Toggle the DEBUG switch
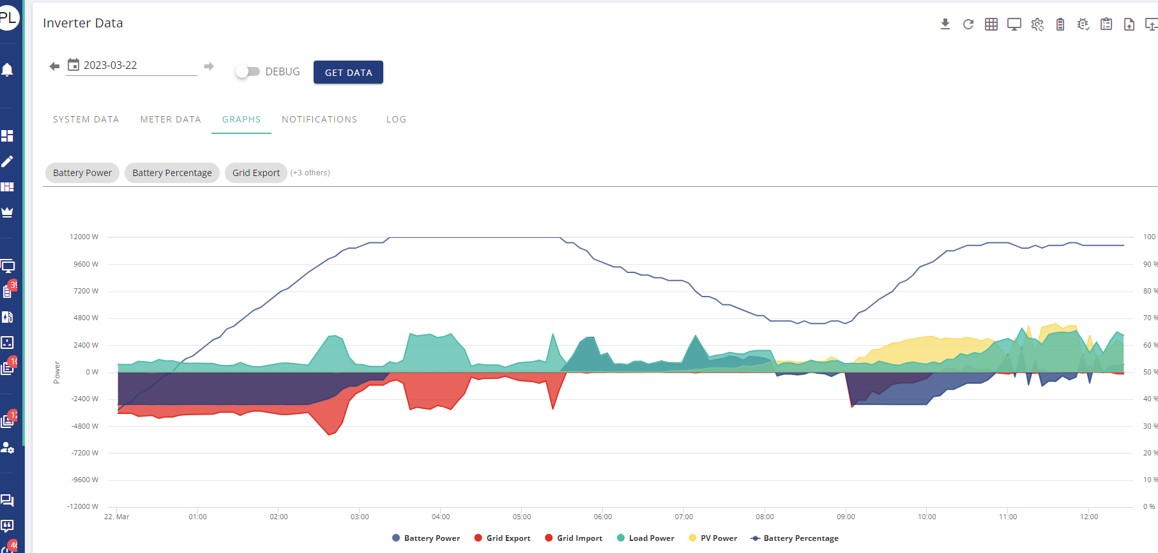Viewport: 1158px width, 553px height. click(247, 71)
